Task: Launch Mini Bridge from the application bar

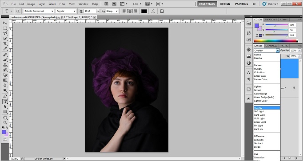Action: (x=114, y=4)
